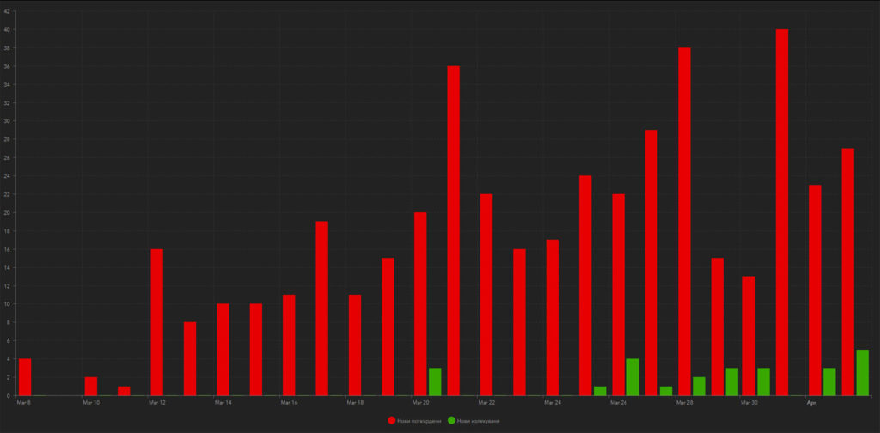Click the red bar above Mar 10

pyautogui.click(x=91, y=386)
